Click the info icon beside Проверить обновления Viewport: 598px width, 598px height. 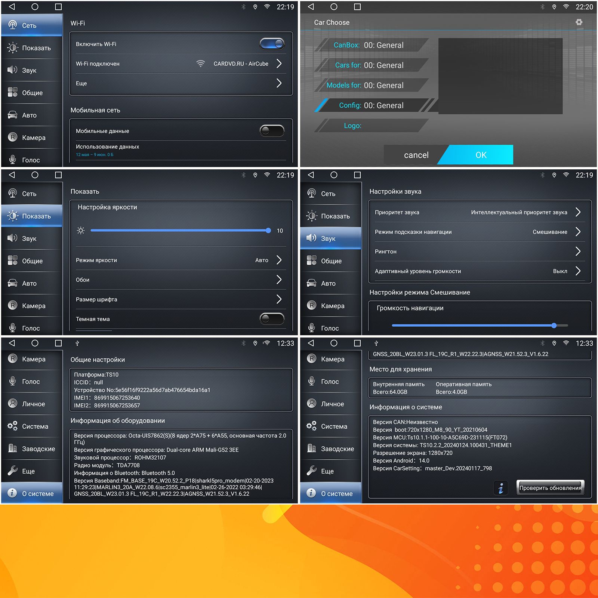tap(500, 488)
